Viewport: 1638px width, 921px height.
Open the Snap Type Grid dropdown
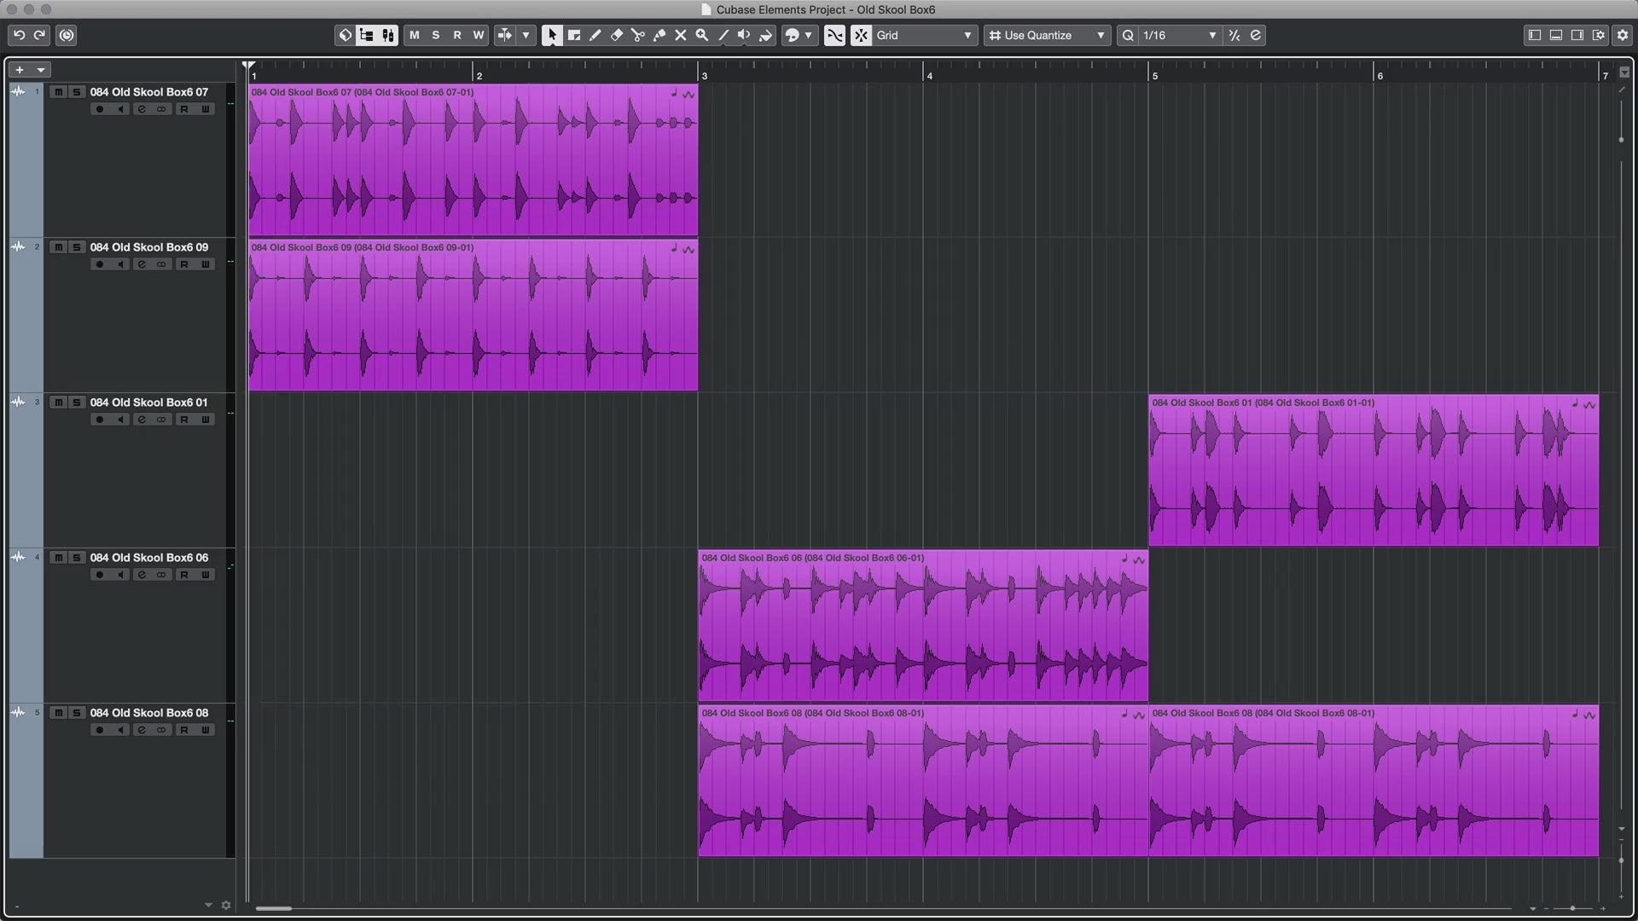click(925, 35)
